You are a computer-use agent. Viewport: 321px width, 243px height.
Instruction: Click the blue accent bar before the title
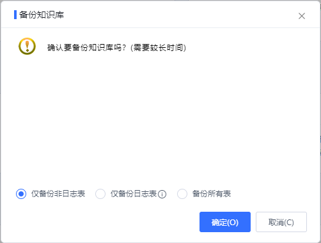coord(15,15)
